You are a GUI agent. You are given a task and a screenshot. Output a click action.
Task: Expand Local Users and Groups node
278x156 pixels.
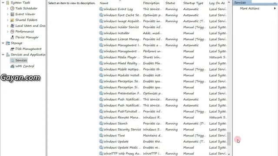[x=7, y=26]
